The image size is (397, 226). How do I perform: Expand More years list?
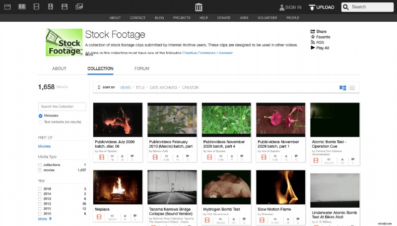coord(45,219)
